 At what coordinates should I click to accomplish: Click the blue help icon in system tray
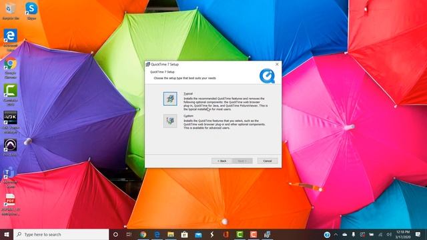tap(327, 235)
